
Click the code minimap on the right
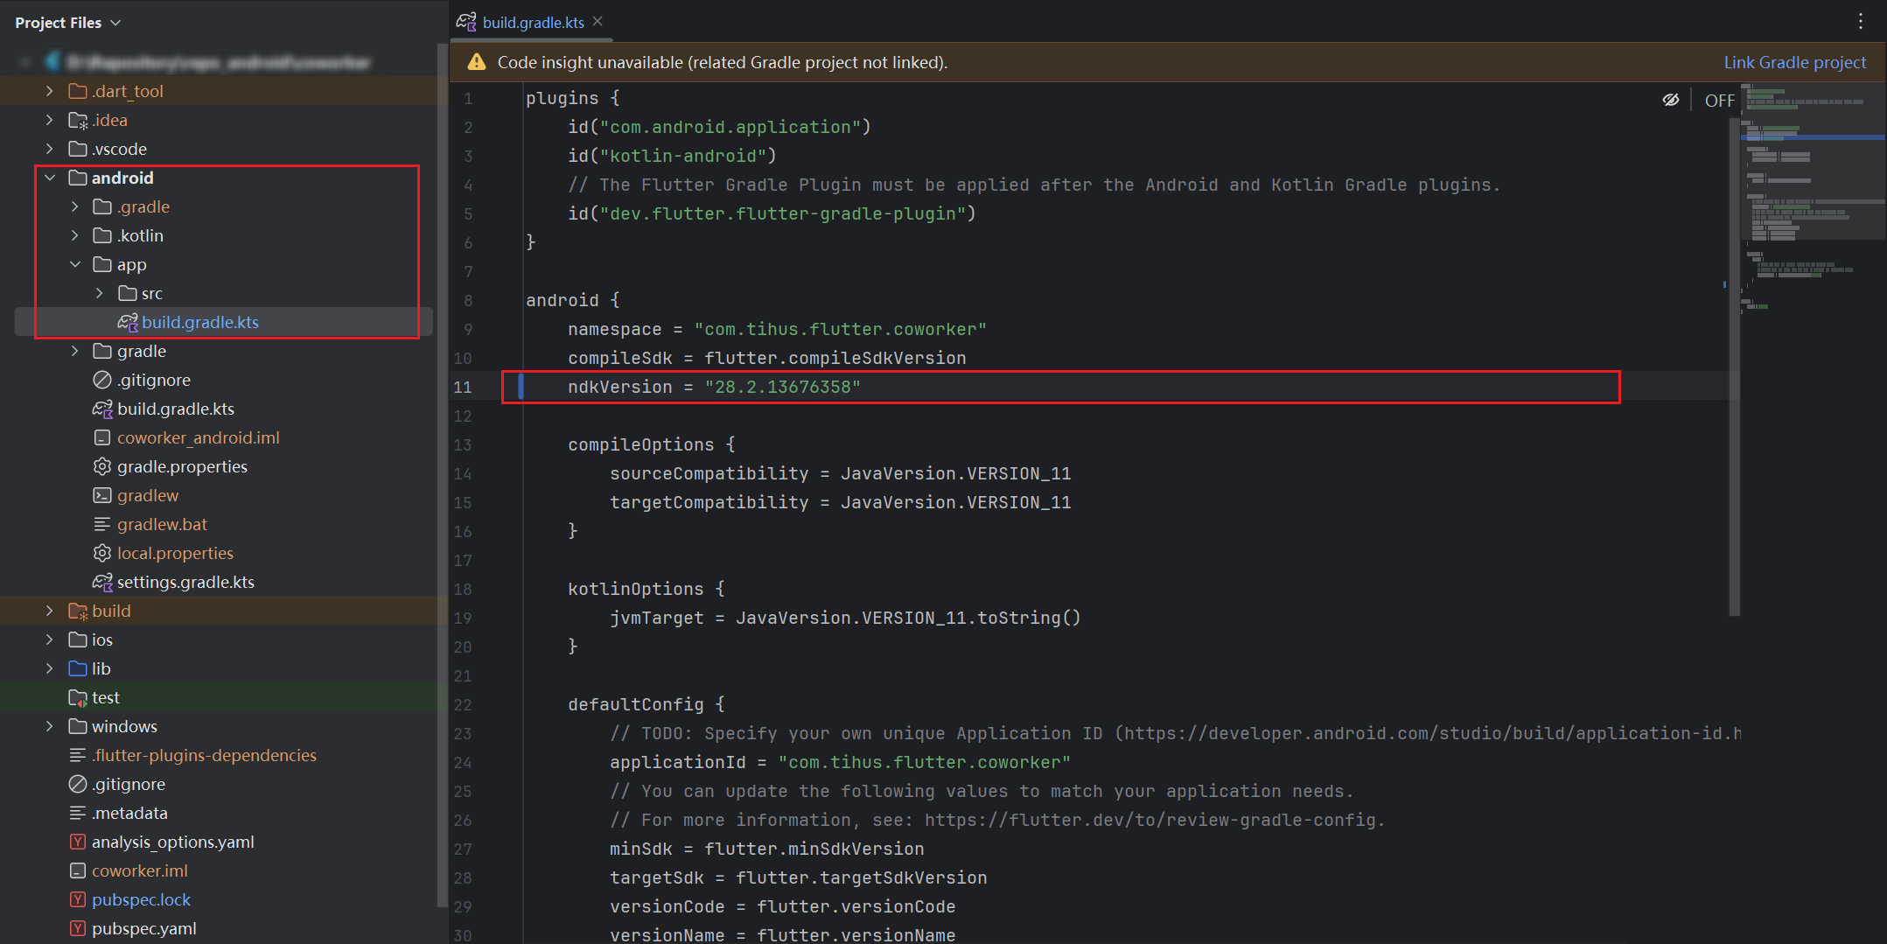coord(1813,199)
